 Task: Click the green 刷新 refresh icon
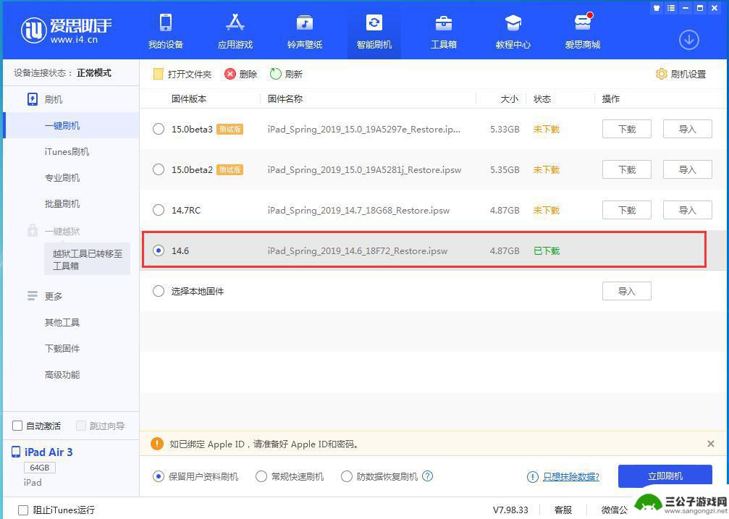pyautogui.click(x=276, y=74)
